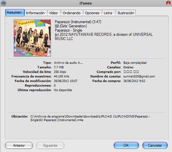
Task: Click the file path under Ubicación
Action: (90, 118)
